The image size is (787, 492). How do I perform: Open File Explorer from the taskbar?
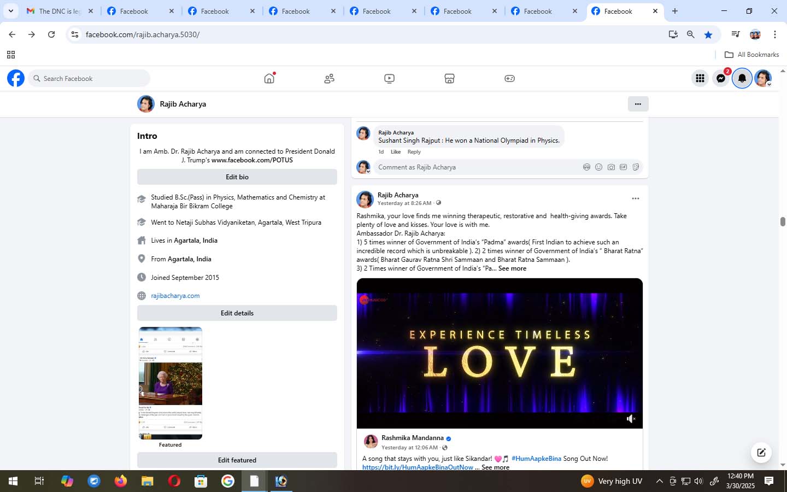(148, 481)
